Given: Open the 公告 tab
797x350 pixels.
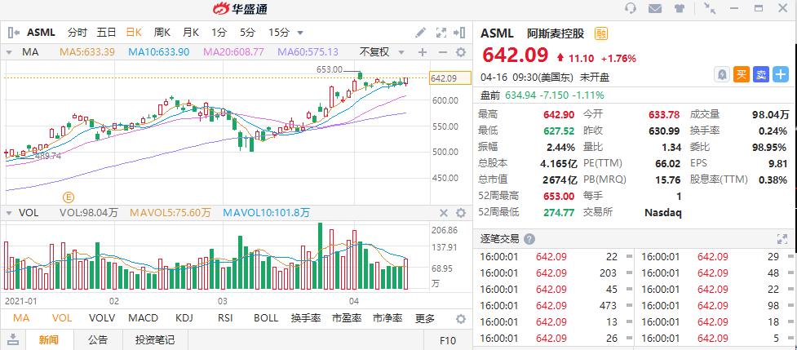Looking at the screenshot, I should 98,340.
